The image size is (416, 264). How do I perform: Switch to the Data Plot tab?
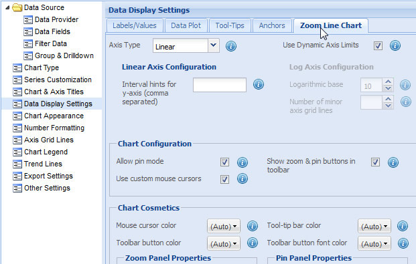point(186,25)
